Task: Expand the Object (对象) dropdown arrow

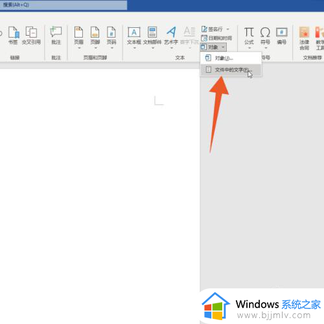Action: coord(223,47)
